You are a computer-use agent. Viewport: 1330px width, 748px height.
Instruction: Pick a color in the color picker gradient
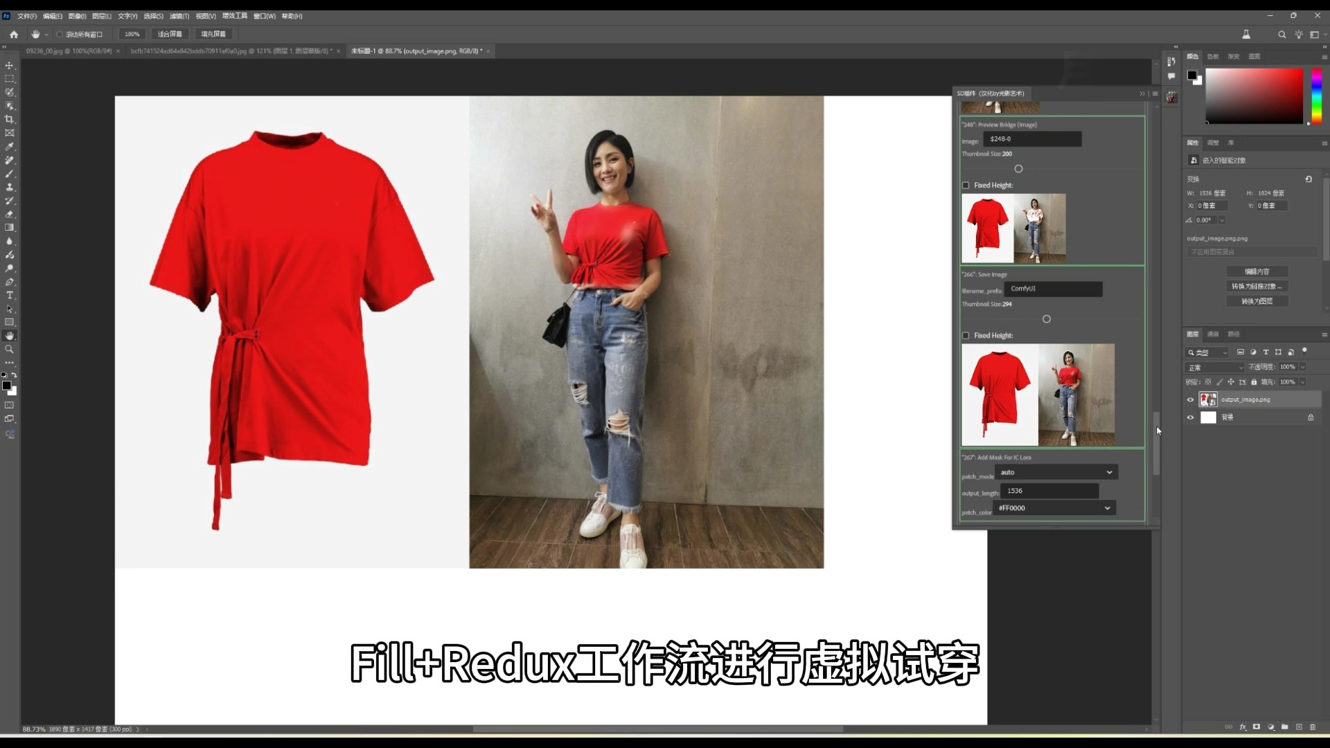pos(1254,97)
